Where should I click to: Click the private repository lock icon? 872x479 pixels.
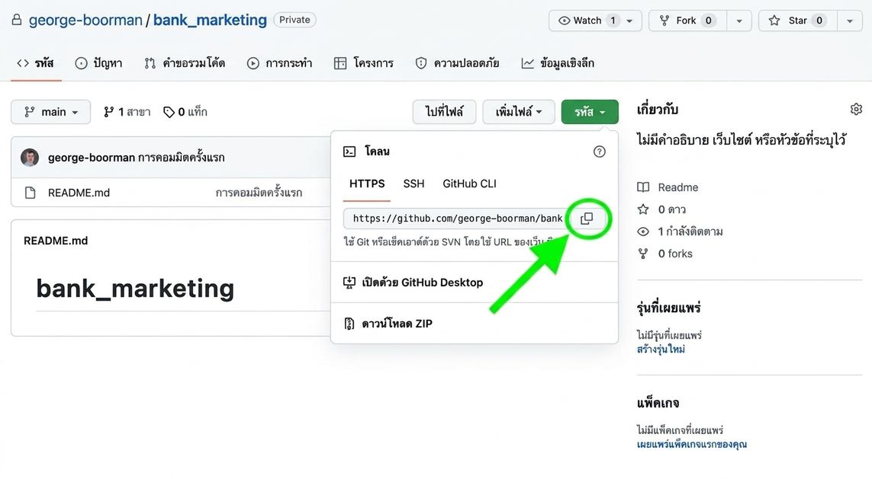coord(17,20)
